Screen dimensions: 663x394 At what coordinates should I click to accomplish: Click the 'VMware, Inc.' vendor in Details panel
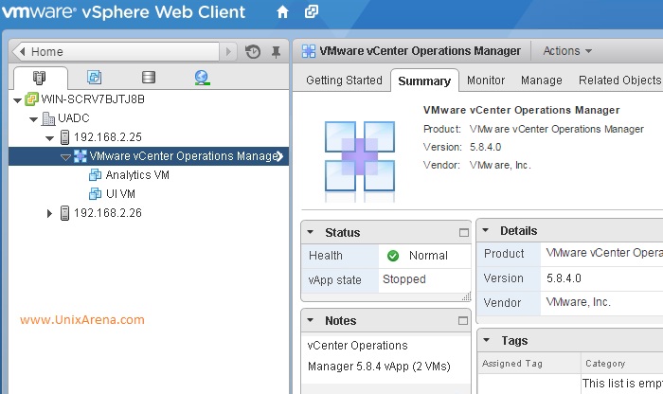578,302
